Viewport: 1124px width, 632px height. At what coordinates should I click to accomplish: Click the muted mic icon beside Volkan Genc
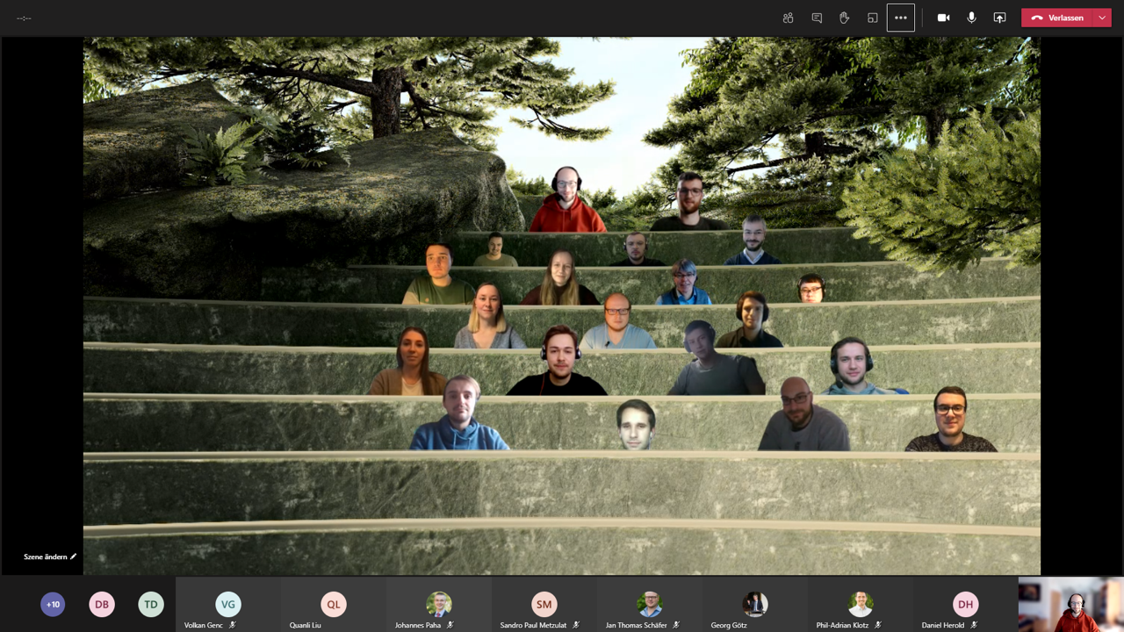pyautogui.click(x=233, y=625)
